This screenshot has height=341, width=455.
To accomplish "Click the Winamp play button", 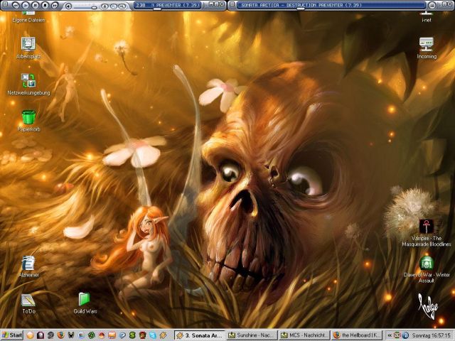I will coord(26,5).
